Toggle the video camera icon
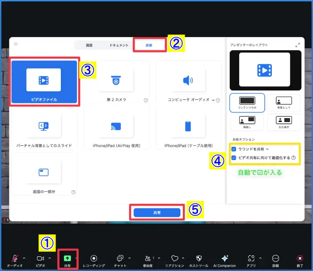Screen dimensions: 313x271 tap(40, 258)
